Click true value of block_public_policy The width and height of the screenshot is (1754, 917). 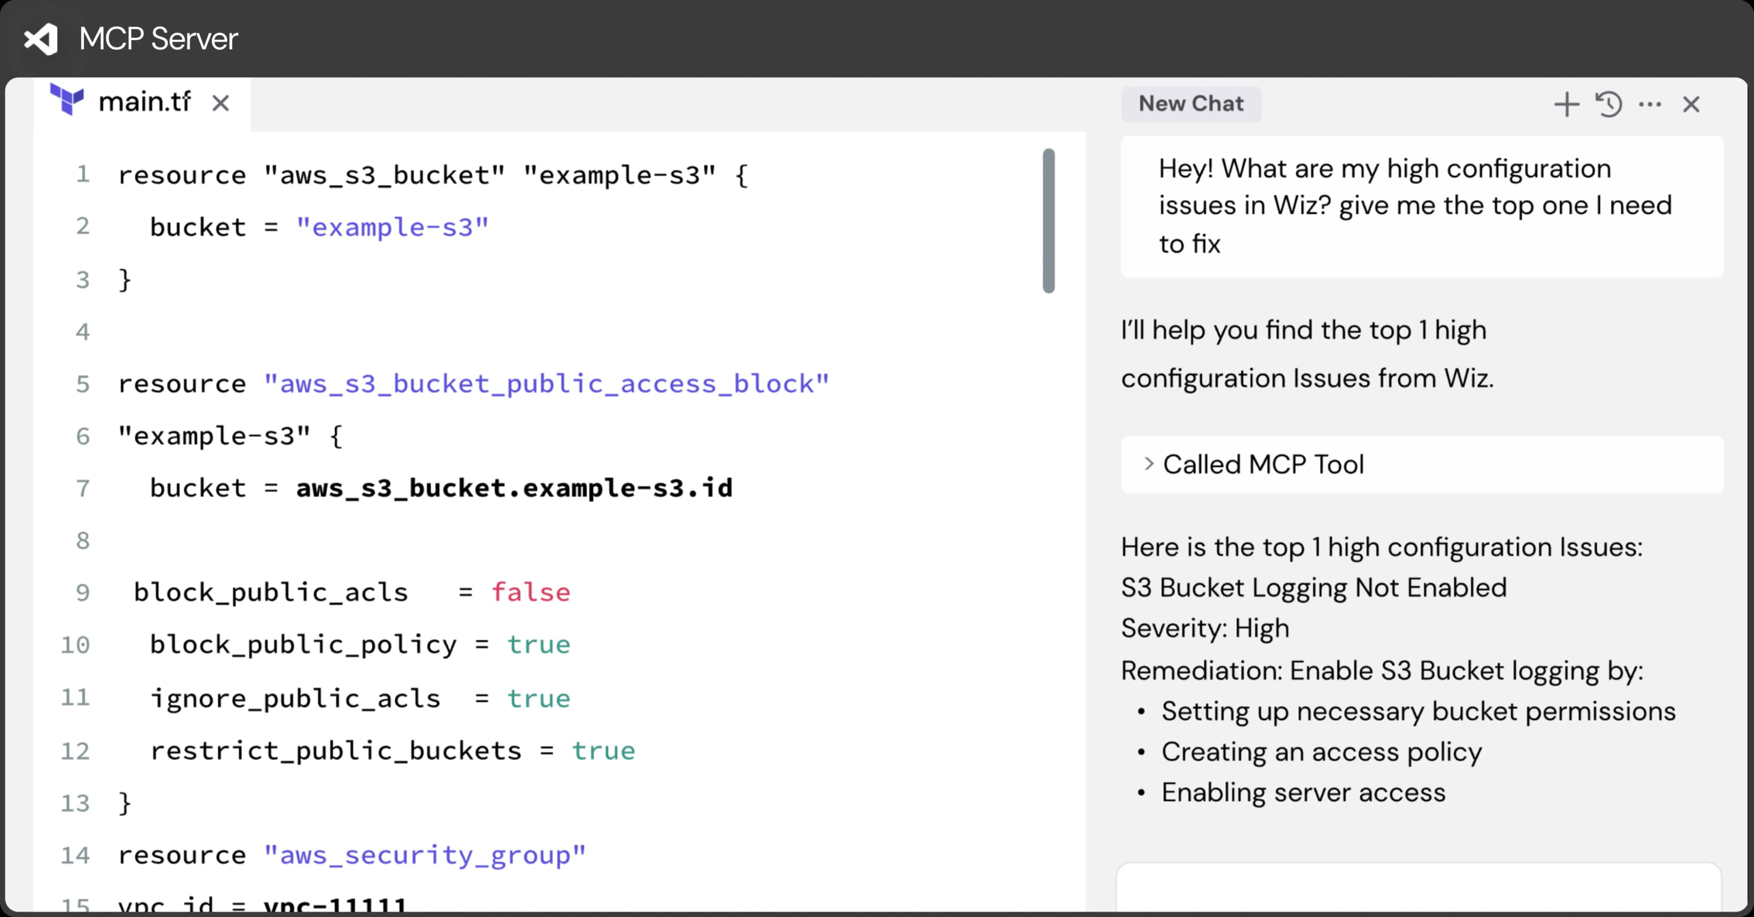539,645
